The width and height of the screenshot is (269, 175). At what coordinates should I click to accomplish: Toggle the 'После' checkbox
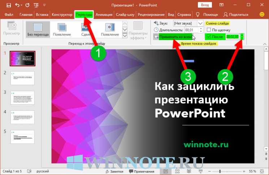[x=209, y=36]
